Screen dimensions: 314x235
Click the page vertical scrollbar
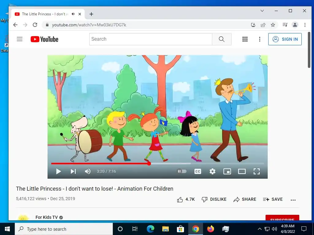(x=309, y=50)
